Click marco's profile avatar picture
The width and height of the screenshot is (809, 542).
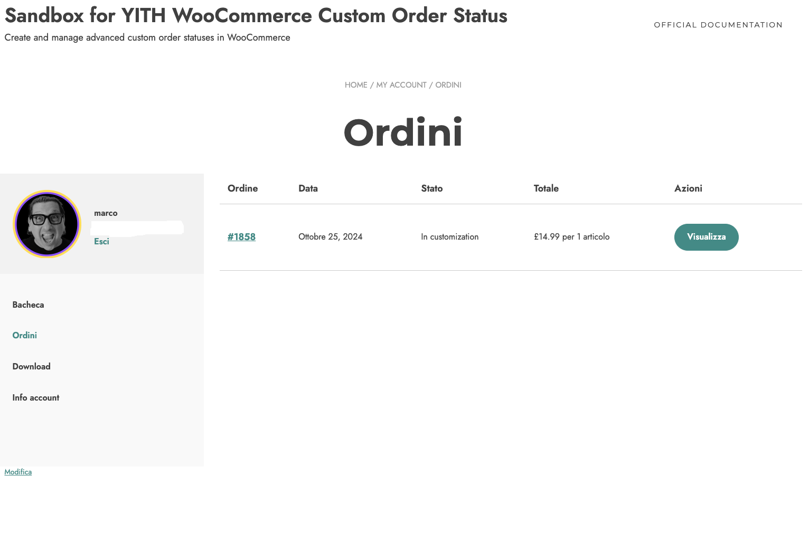click(x=47, y=224)
